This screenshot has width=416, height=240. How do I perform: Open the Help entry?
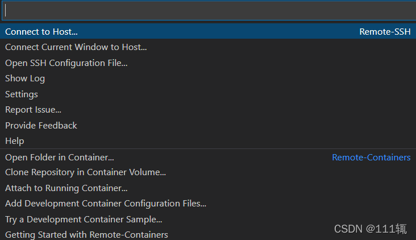208,140
